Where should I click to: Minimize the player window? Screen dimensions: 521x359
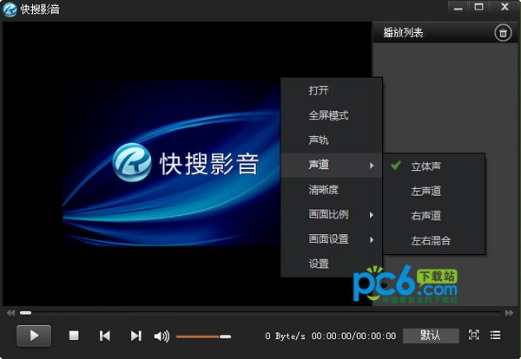458,7
